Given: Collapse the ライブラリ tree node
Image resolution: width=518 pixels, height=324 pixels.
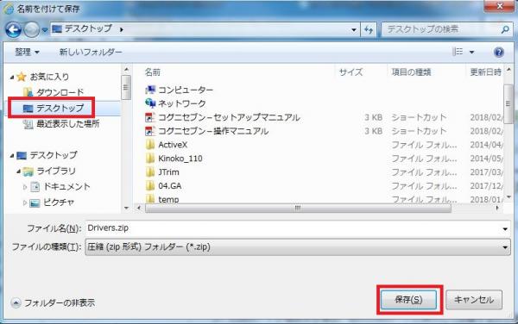Looking at the screenshot, I should coord(18,171).
